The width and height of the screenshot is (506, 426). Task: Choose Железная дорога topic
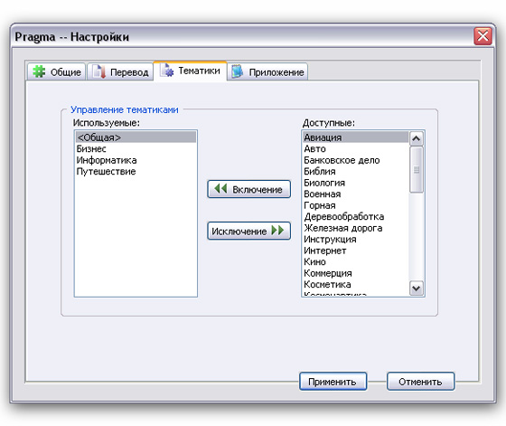click(356, 228)
